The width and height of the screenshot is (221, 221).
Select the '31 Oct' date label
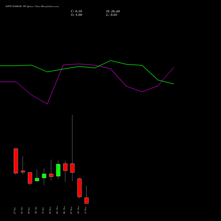43,210
